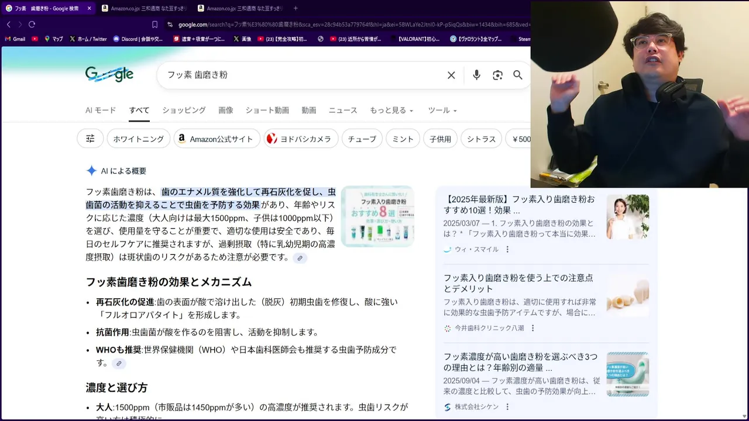
Task: Open the フッ素濃度が高い歯磨き粉を選ぶべき3つの理由 result
Action: 520,362
